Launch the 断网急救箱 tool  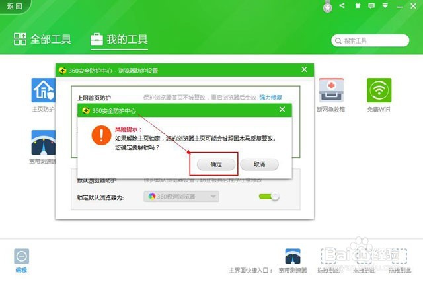pos(331,90)
